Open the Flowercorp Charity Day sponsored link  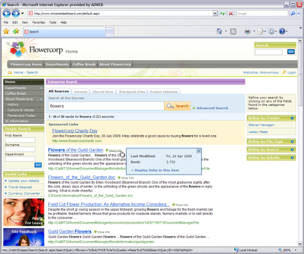(75, 131)
